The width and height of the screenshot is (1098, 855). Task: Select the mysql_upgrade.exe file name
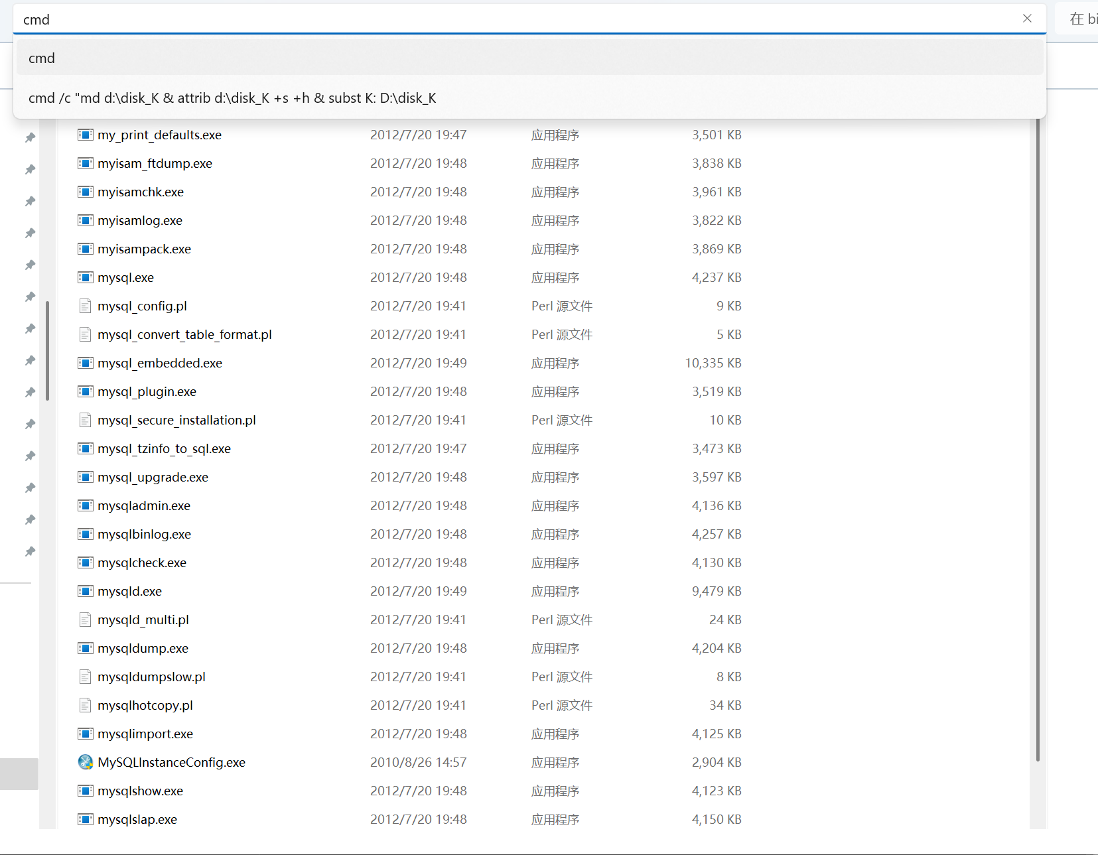coord(153,477)
